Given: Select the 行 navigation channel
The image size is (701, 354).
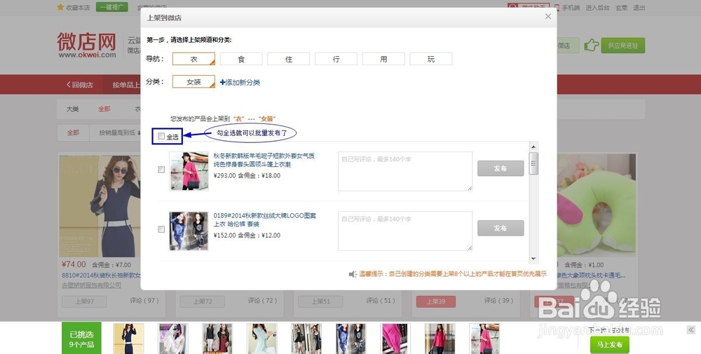Looking at the screenshot, I should (x=336, y=59).
